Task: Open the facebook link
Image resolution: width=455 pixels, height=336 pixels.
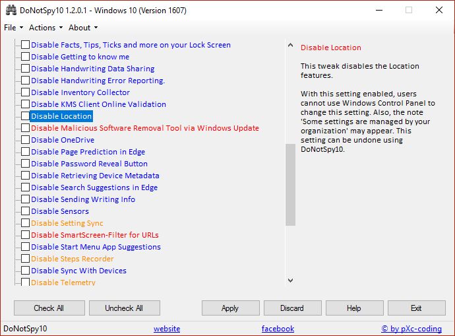Action: 278,329
